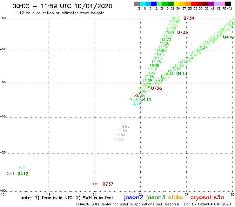235x207 pixels.
Task: Click the NOAA/NESDIS Center attribution text
Action: click(128, 204)
